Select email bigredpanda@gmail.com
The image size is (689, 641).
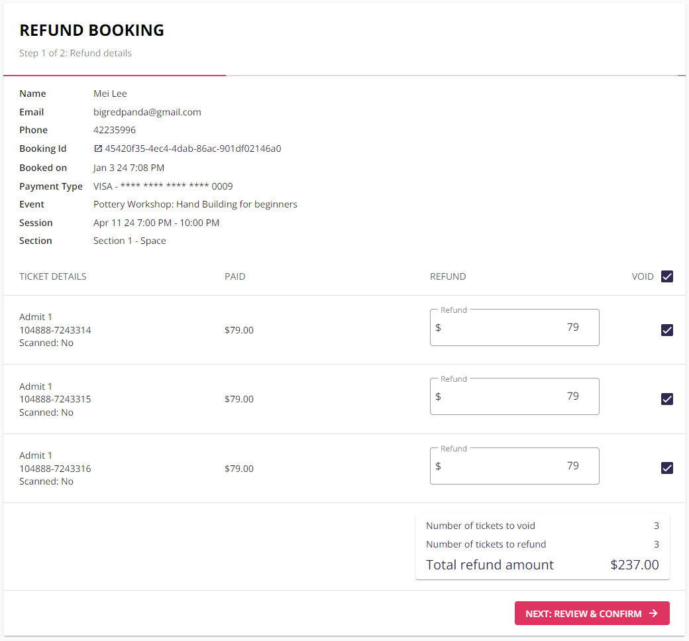click(147, 112)
